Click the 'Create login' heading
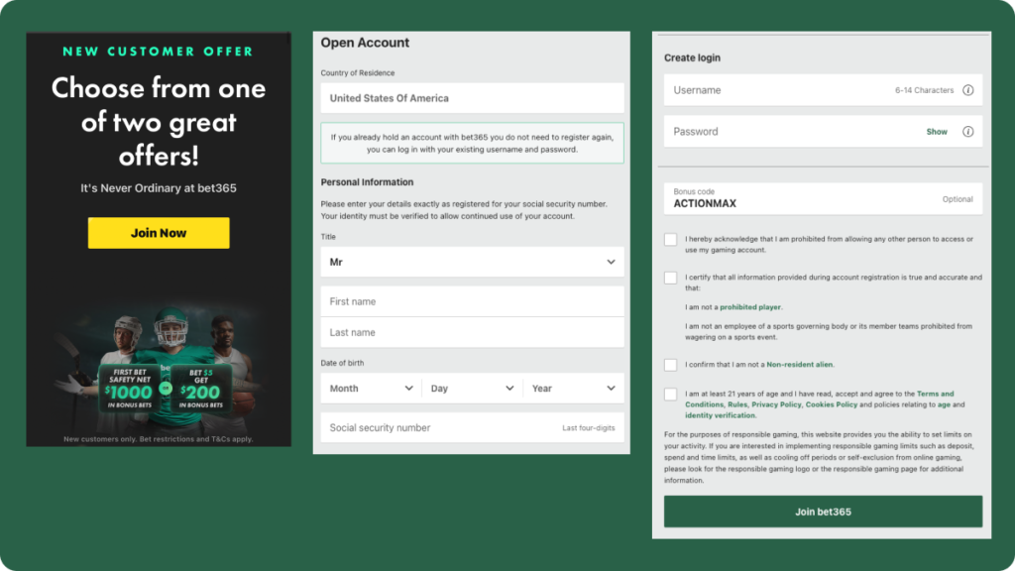1015x571 pixels. pos(692,57)
